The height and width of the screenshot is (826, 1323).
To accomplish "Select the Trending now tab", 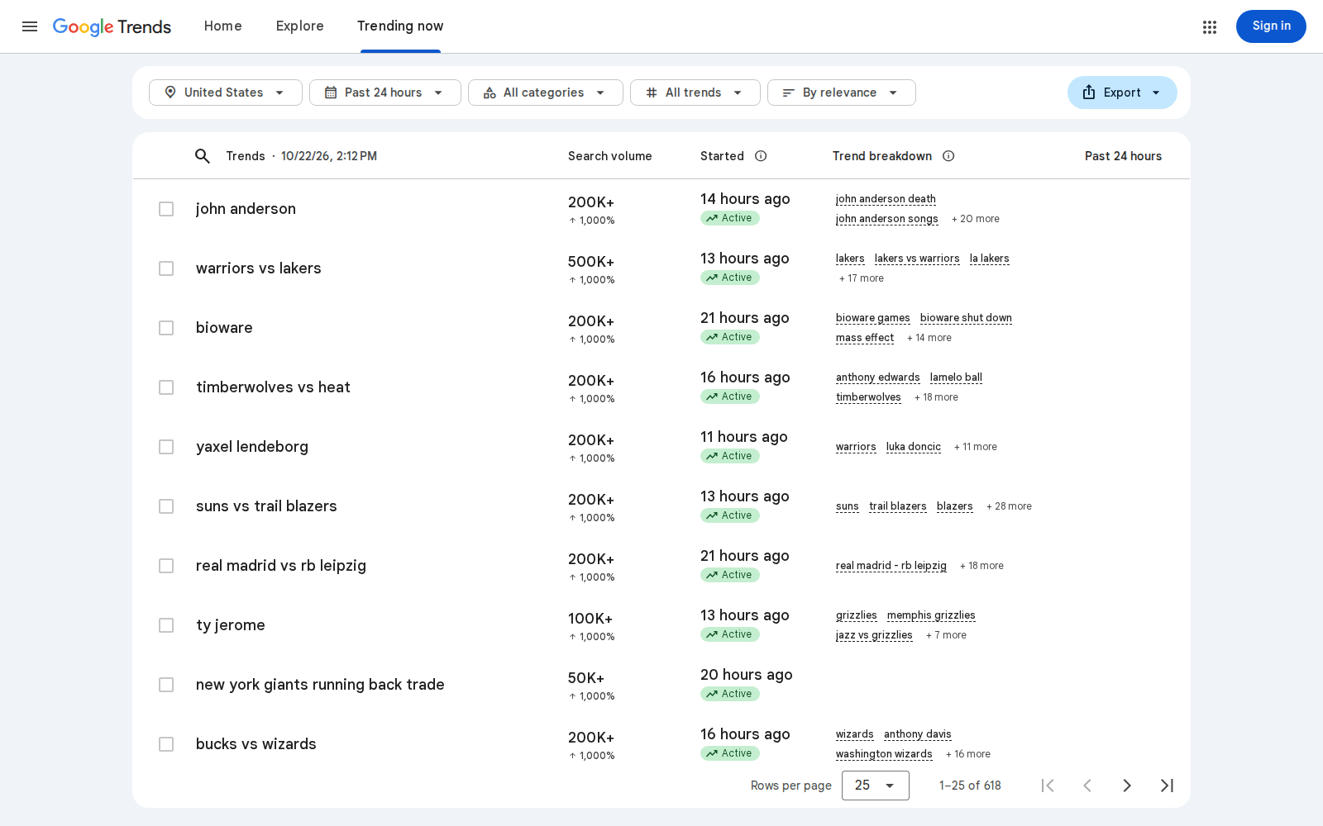I will point(400,26).
